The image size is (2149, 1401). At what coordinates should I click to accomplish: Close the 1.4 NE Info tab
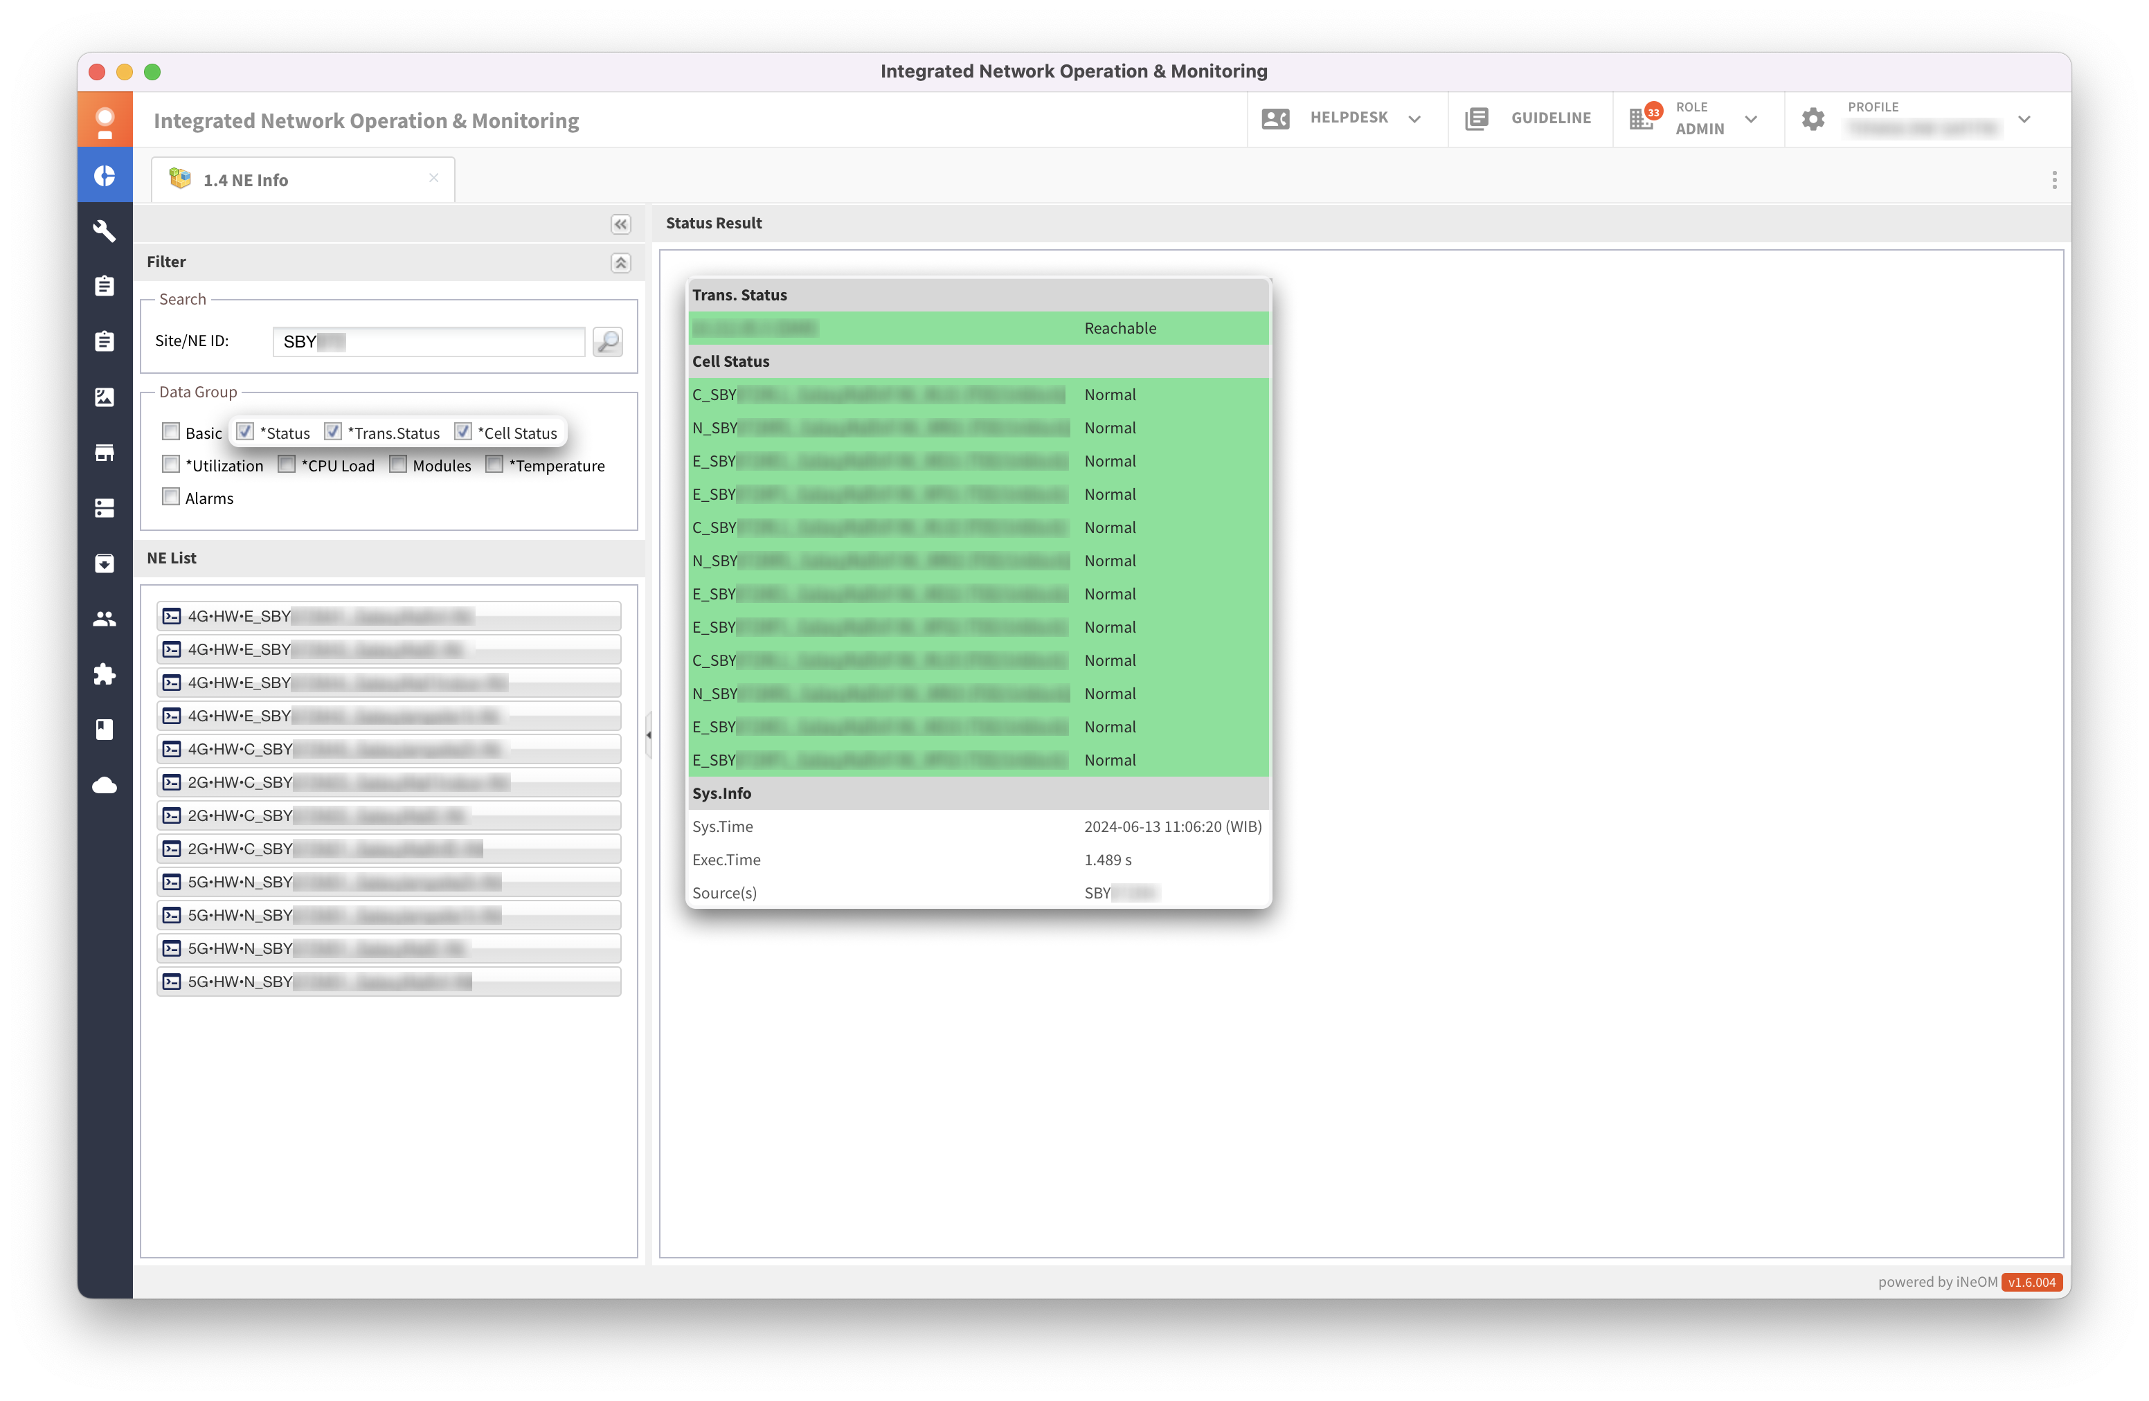click(433, 178)
